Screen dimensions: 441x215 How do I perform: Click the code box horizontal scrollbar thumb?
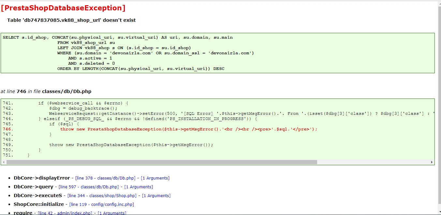(x=162, y=162)
